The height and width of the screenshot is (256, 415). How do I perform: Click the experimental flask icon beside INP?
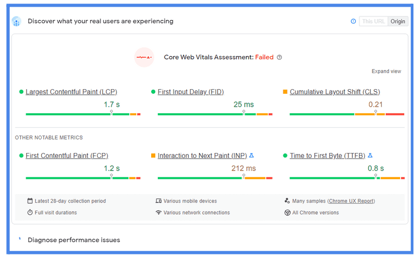pyautogui.click(x=251, y=156)
